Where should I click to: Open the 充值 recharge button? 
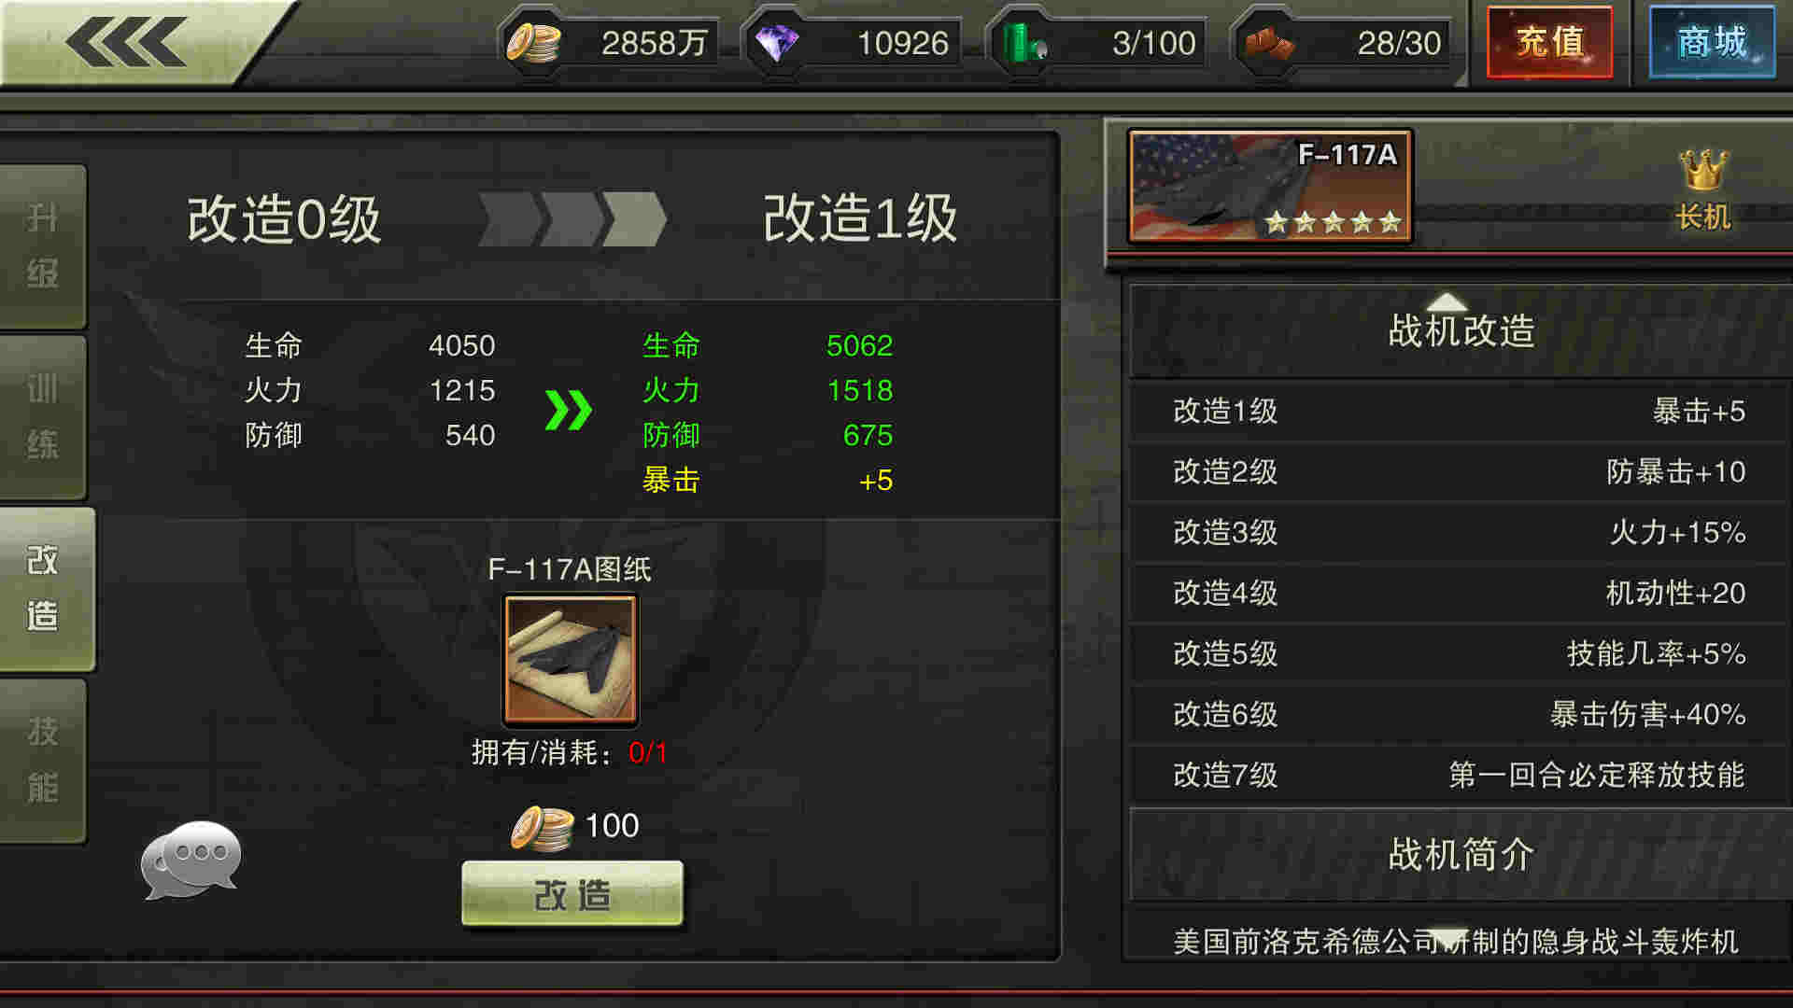tap(1550, 42)
